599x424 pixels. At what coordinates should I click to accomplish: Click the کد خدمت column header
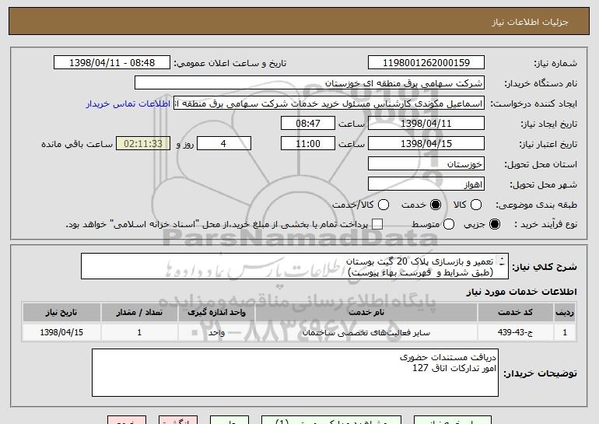pos(515,313)
